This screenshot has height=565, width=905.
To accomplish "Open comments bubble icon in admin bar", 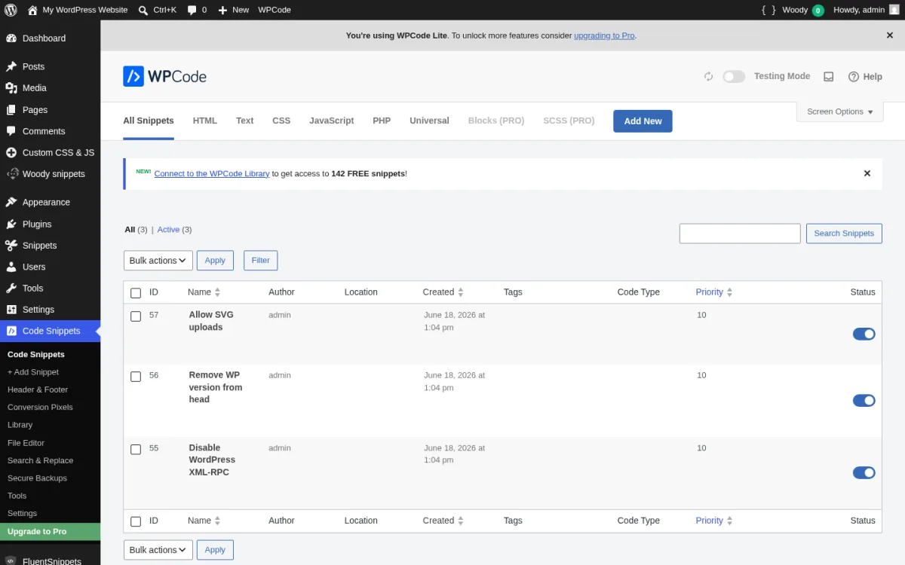I will point(192,10).
